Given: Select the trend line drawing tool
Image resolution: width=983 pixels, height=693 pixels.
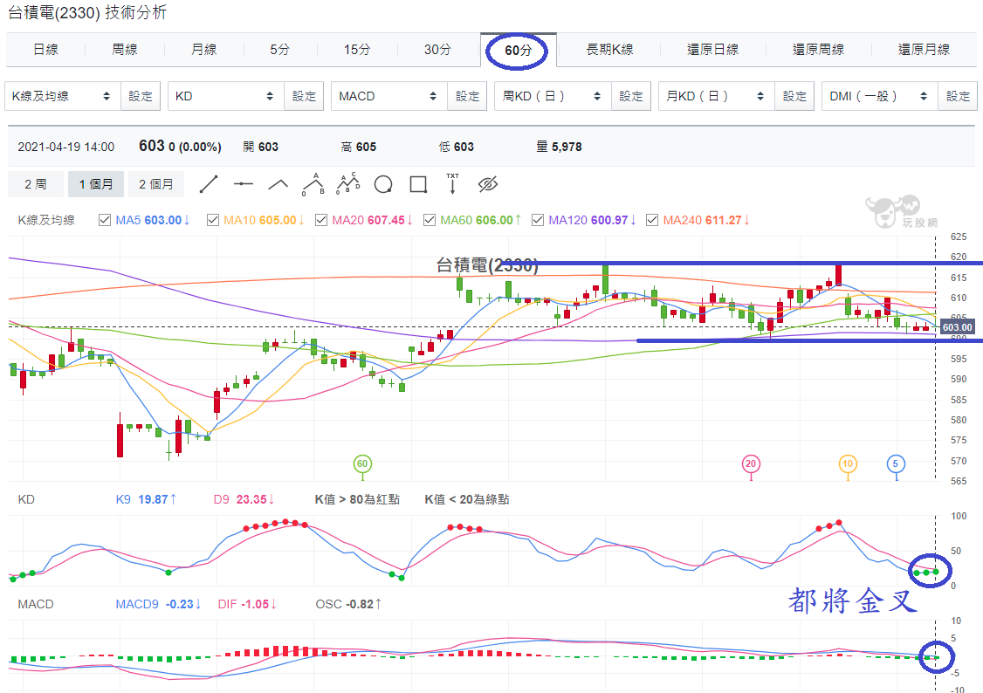Looking at the screenshot, I should [208, 184].
